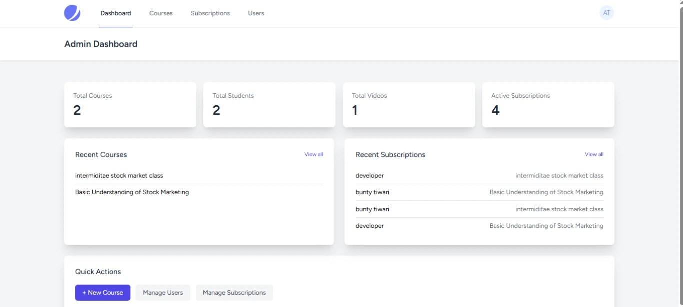Click the Manage Subscriptions button
The height and width of the screenshot is (307, 683).
234,293
